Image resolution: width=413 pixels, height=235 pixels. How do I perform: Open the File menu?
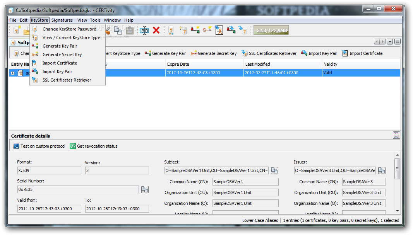click(x=13, y=20)
